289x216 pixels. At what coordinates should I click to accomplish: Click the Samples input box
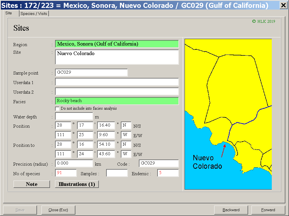pyautogui.click(x=117, y=173)
